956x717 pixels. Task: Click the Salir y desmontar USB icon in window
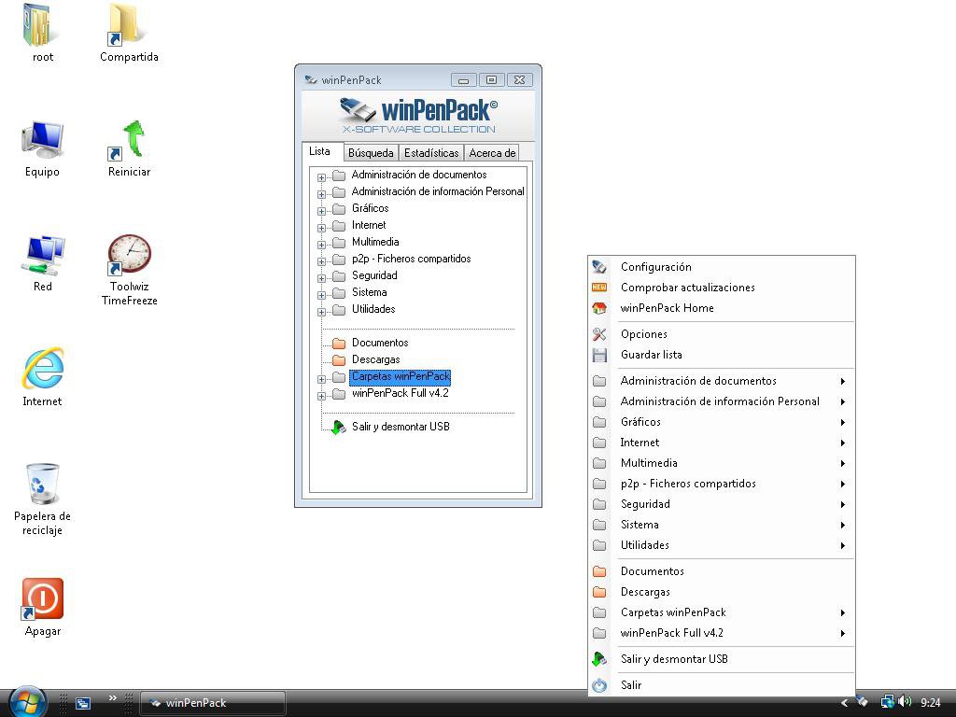338,428
